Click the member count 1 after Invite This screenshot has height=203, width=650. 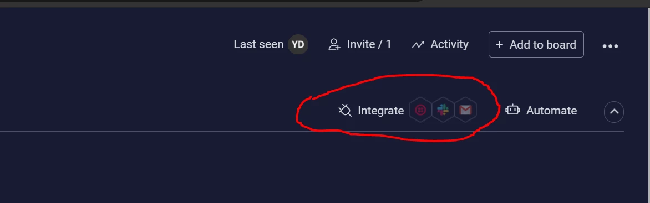pyautogui.click(x=388, y=44)
